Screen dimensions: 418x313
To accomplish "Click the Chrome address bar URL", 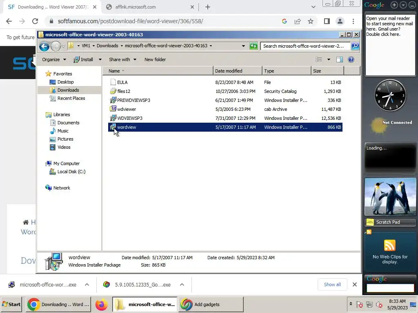I will point(130,21).
